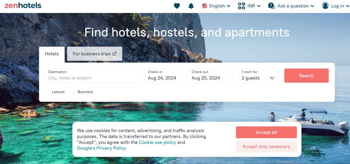Select the Business trip radio button
This screenshot has height=164, width=350.
73,92
